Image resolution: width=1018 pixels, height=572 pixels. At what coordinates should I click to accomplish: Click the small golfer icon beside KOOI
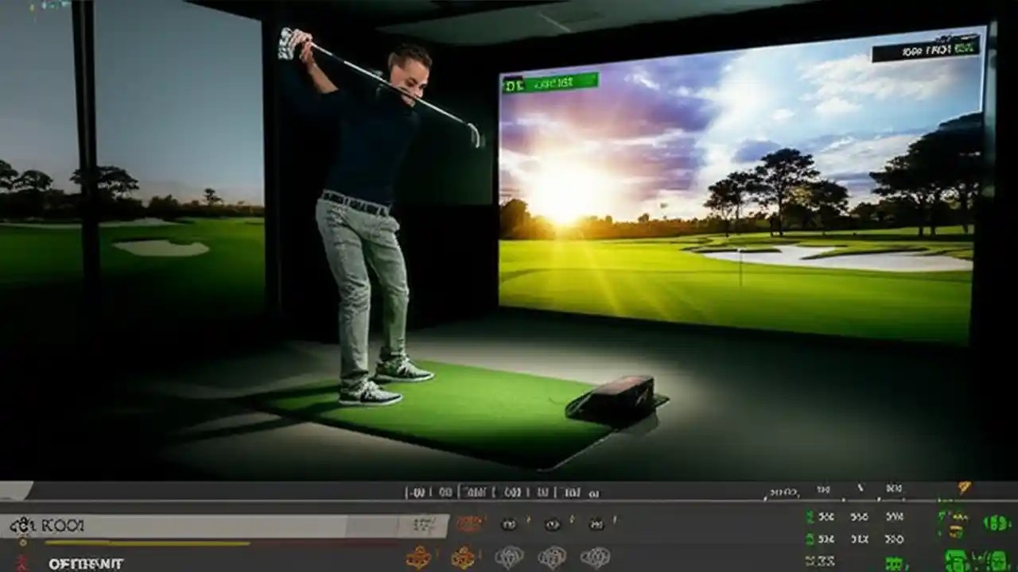[x=24, y=523]
